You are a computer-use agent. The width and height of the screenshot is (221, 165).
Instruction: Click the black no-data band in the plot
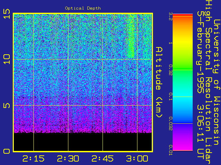[83, 142]
